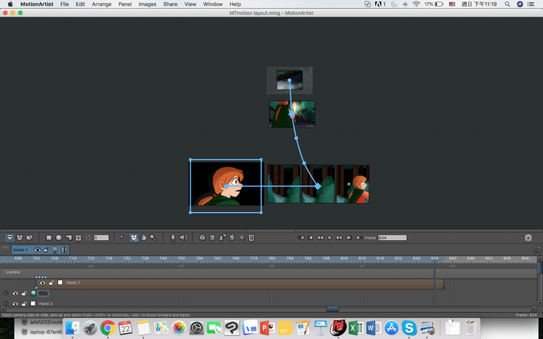543x339 pixels.
Task: Jump to the next keyframe
Action: click(359, 238)
